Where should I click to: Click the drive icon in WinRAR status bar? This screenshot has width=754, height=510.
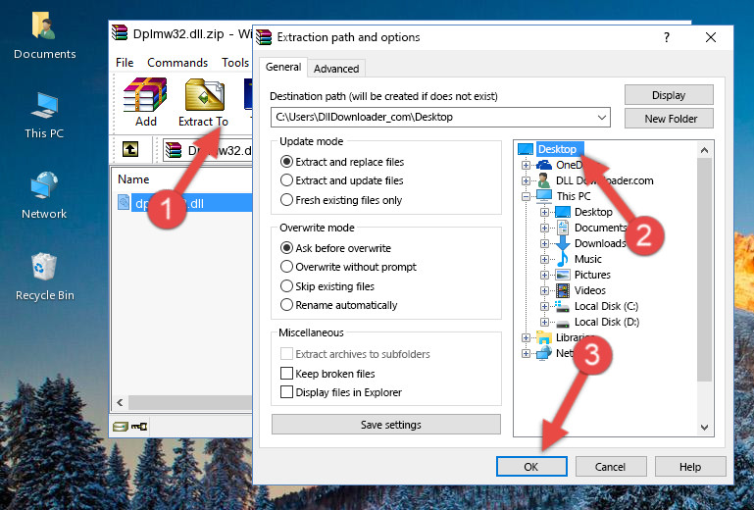point(121,426)
